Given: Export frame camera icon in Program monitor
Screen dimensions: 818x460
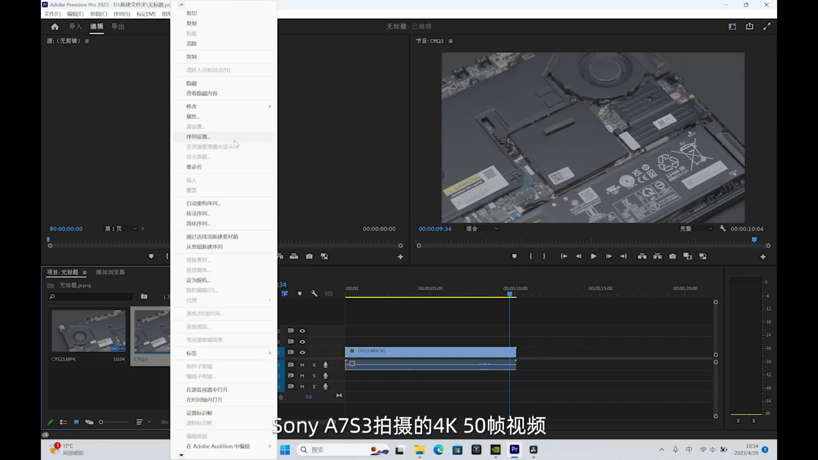Looking at the screenshot, I should (672, 256).
